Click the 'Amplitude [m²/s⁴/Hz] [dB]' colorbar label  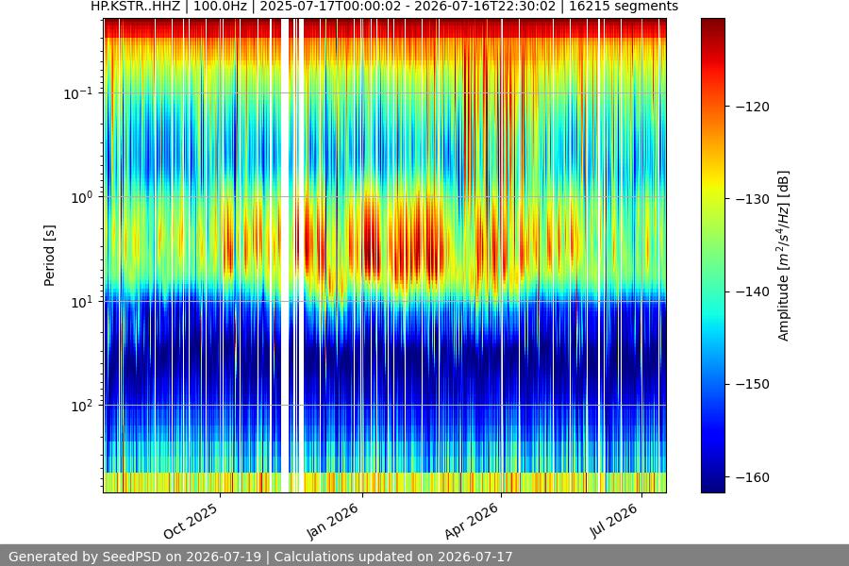[x=784, y=256]
